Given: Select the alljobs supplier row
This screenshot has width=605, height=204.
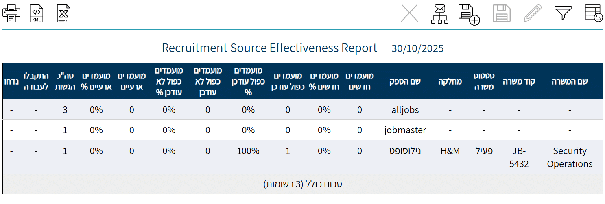Looking at the screenshot, I should [405, 110].
